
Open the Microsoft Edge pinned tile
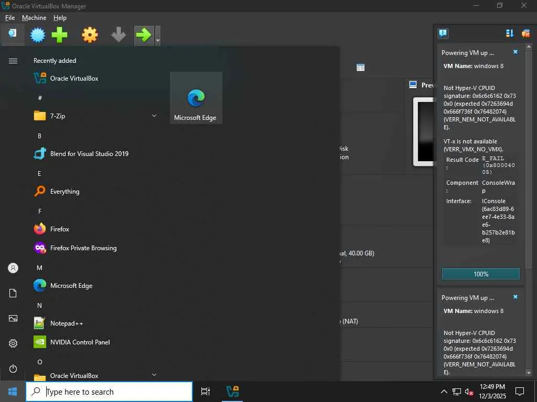coord(196,98)
